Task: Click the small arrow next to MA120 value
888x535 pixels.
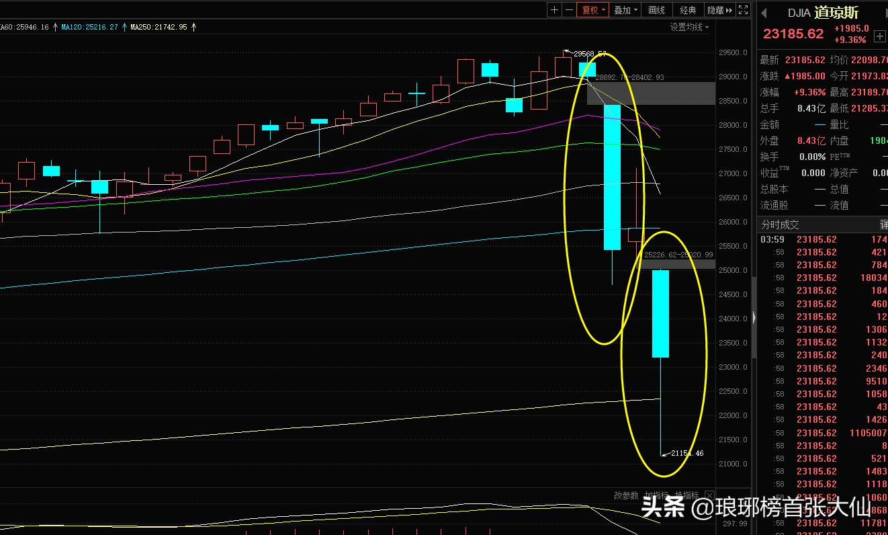Action: click(124, 27)
